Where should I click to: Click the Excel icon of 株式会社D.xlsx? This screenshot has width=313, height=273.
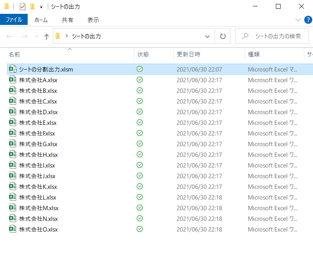pos(13,112)
